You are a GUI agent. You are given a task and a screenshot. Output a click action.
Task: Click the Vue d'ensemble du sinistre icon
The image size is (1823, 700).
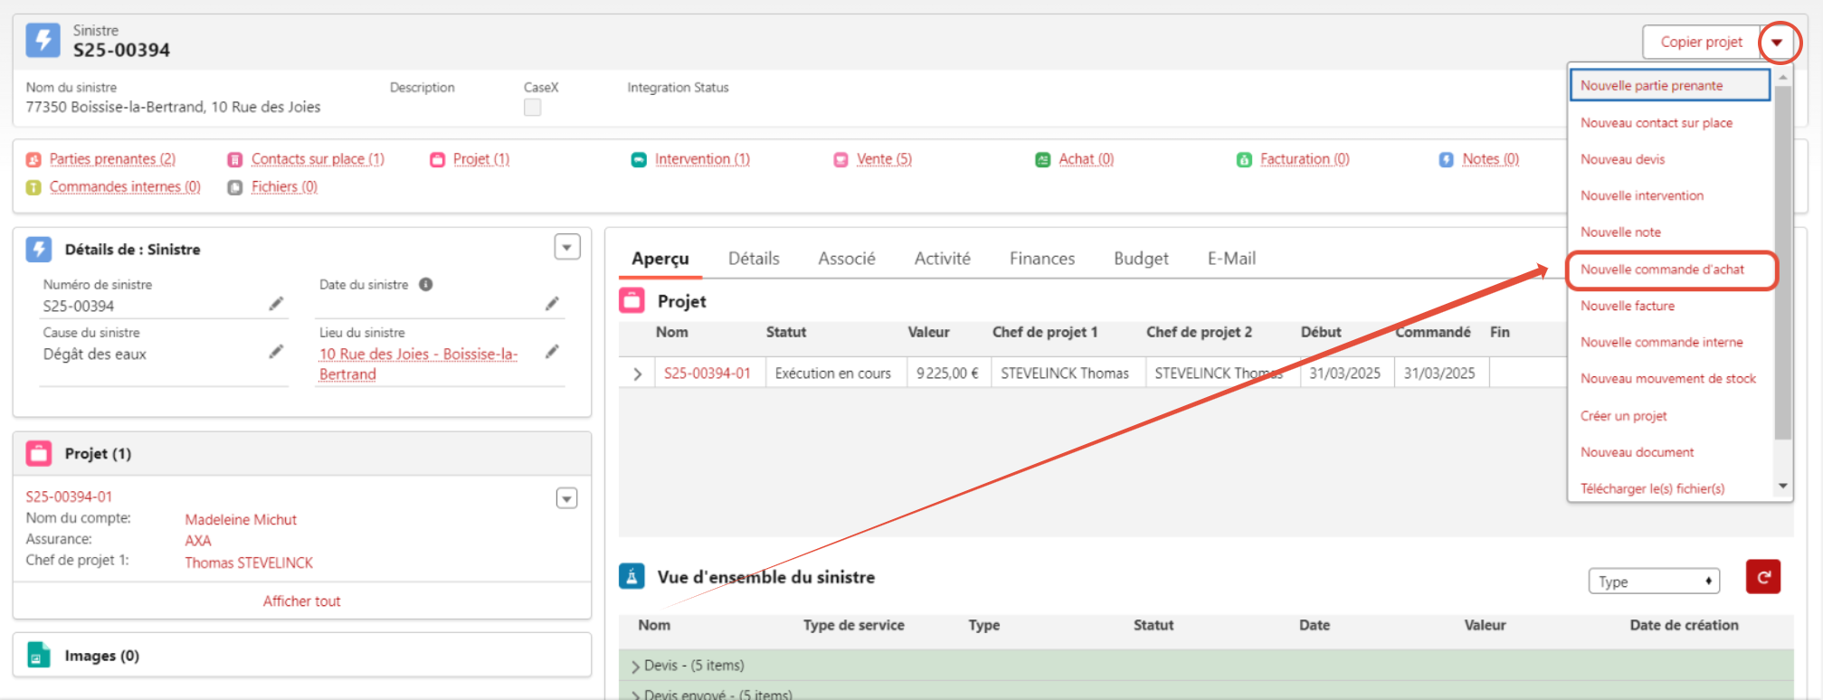[x=631, y=576]
